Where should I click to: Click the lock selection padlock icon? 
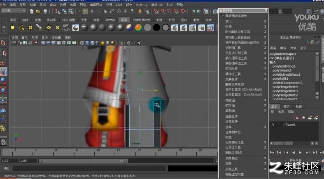[x=140, y=12]
